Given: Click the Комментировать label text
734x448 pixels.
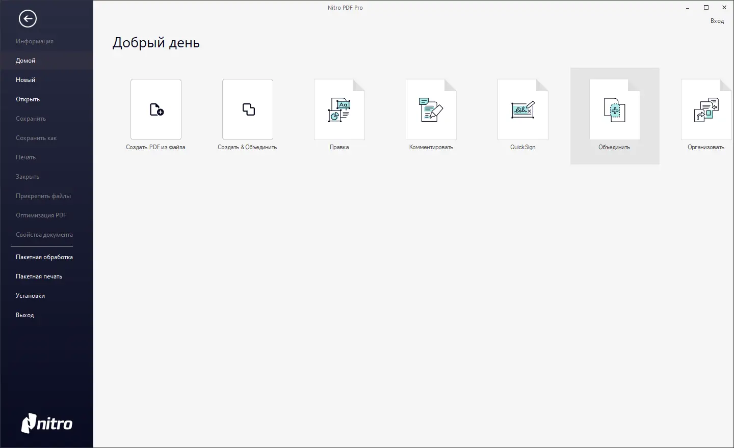Looking at the screenshot, I should 431,147.
